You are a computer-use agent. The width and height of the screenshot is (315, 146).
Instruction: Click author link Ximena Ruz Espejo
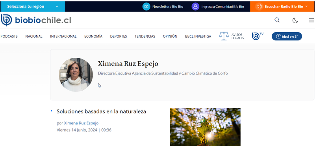[x=81, y=123]
